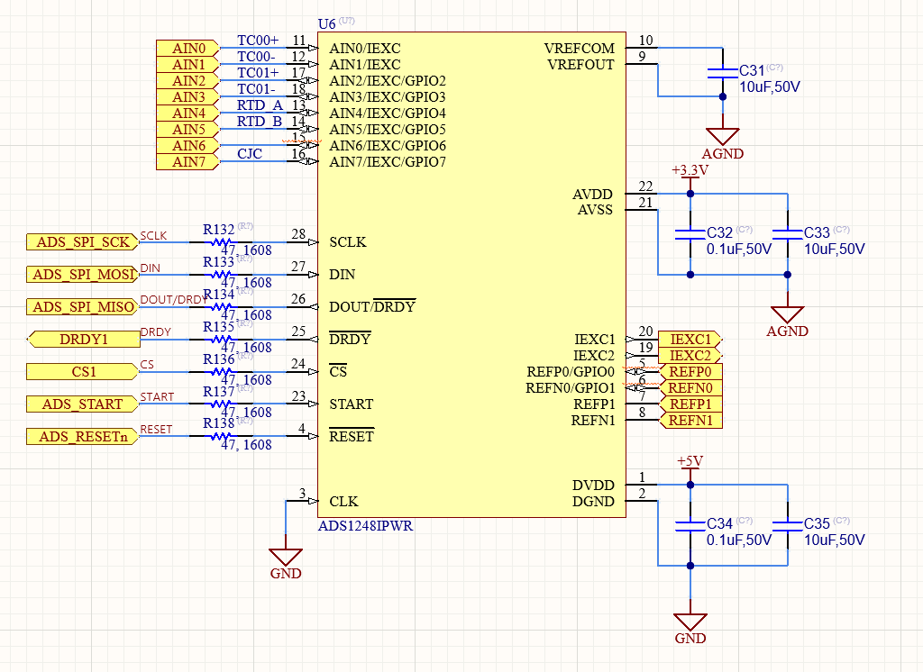This screenshot has height=672, width=923.
Task: Select the AIN4 port
Action: (187, 113)
